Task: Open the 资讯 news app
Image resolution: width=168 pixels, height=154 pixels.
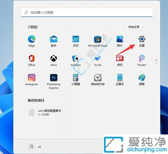Action: (x=120, y=60)
